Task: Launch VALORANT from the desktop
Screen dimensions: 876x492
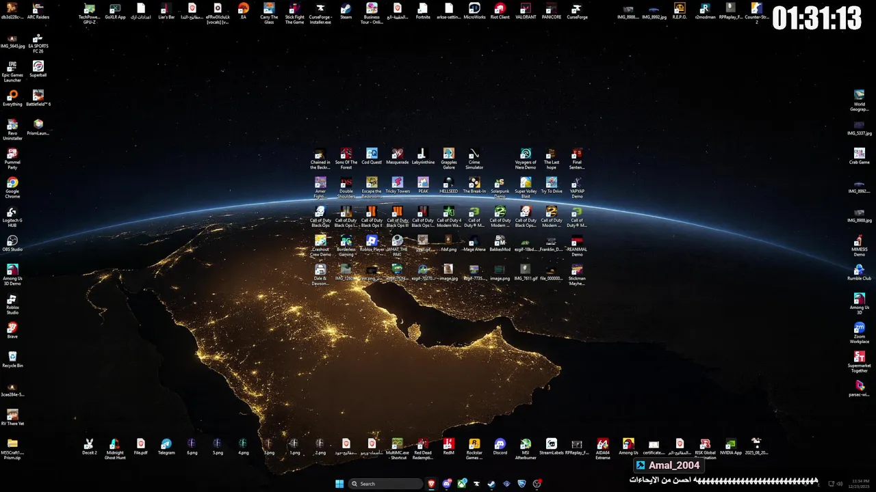Action: point(526,11)
